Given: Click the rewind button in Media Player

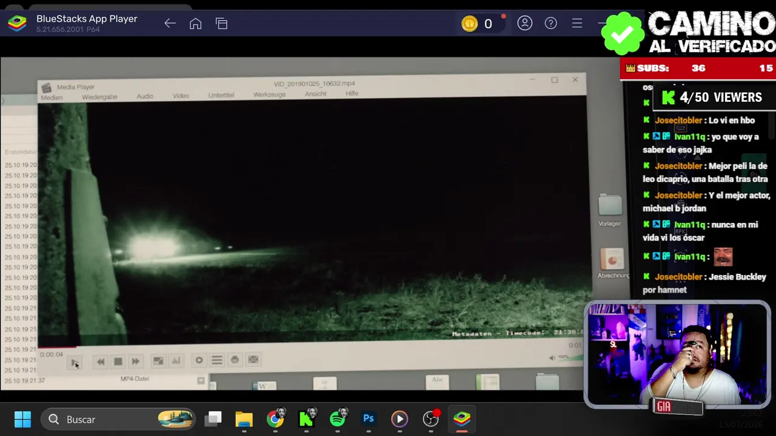Looking at the screenshot, I should [101, 362].
